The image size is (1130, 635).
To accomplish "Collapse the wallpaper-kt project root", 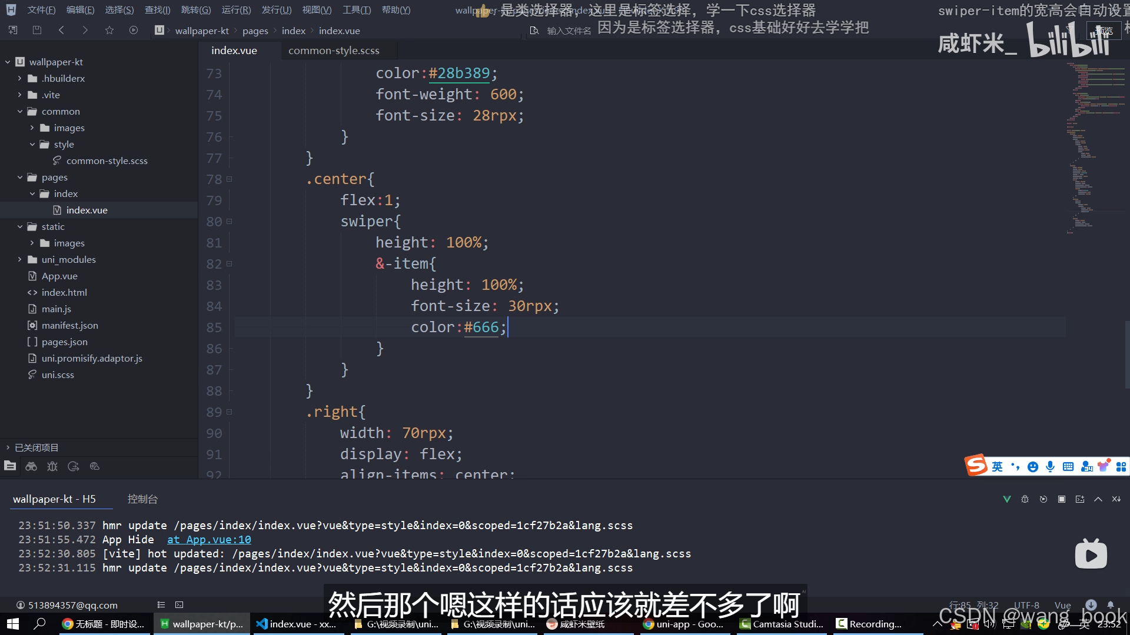I will [8, 62].
